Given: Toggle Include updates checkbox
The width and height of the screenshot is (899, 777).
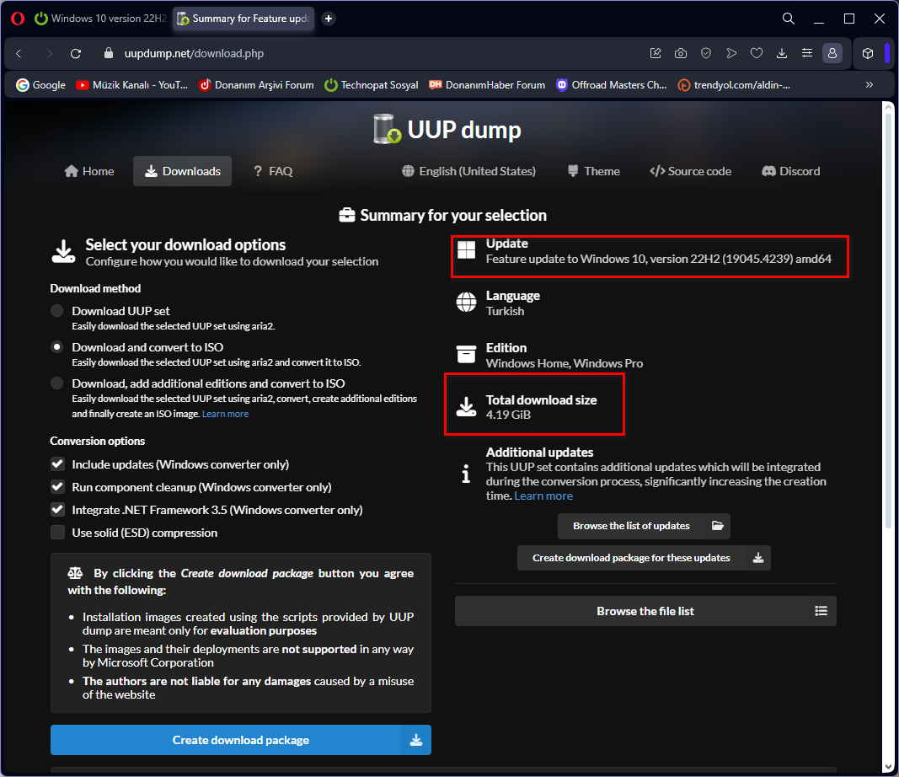Looking at the screenshot, I should pyautogui.click(x=57, y=464).
